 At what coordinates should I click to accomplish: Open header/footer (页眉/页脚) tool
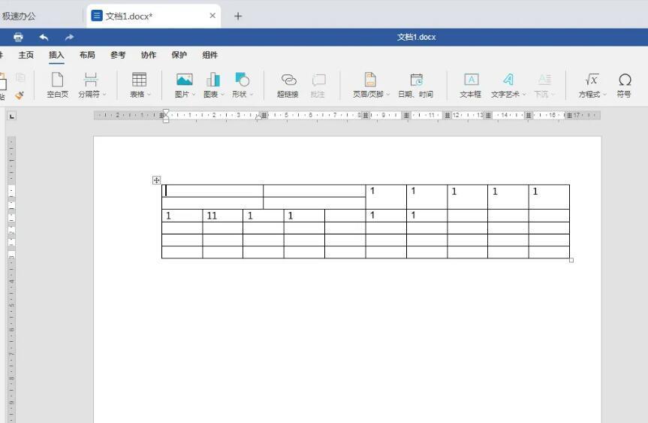click(x=370, y=80)
